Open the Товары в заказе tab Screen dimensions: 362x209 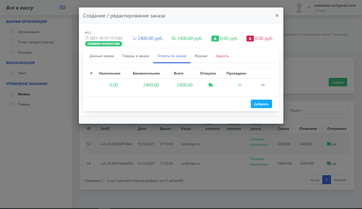(136, 56)
